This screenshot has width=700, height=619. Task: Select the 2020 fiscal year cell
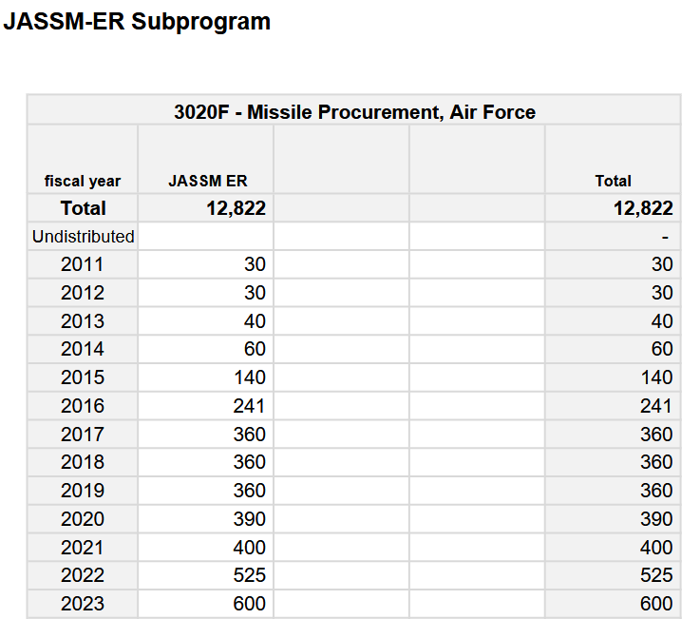tap(83, 519)
